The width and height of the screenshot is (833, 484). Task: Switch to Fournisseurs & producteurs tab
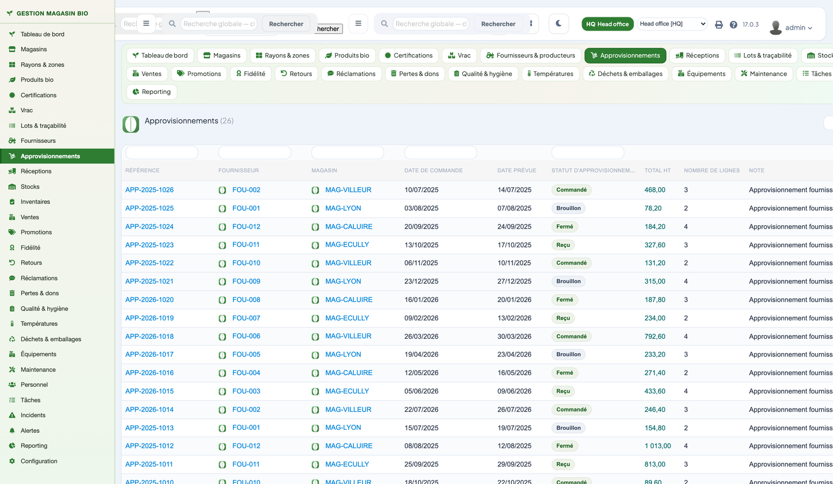(x=530, y=55)
